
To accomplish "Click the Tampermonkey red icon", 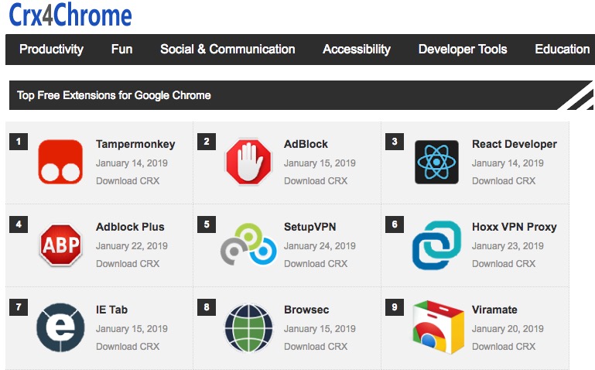I will click(x=60, y=162).
